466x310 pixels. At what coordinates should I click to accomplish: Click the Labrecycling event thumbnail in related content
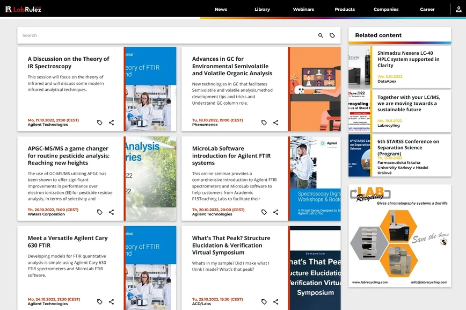point(359,111)
